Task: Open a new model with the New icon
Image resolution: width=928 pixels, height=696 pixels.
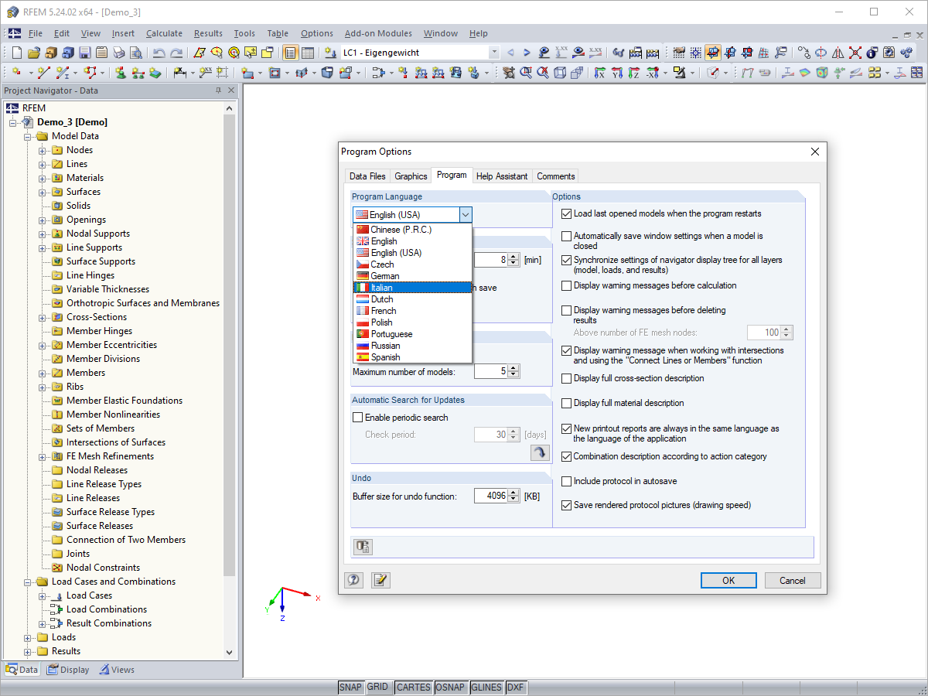Action: [x=15, y=52]
